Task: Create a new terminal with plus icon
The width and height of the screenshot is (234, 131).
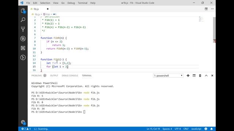Action: (188, 76)
